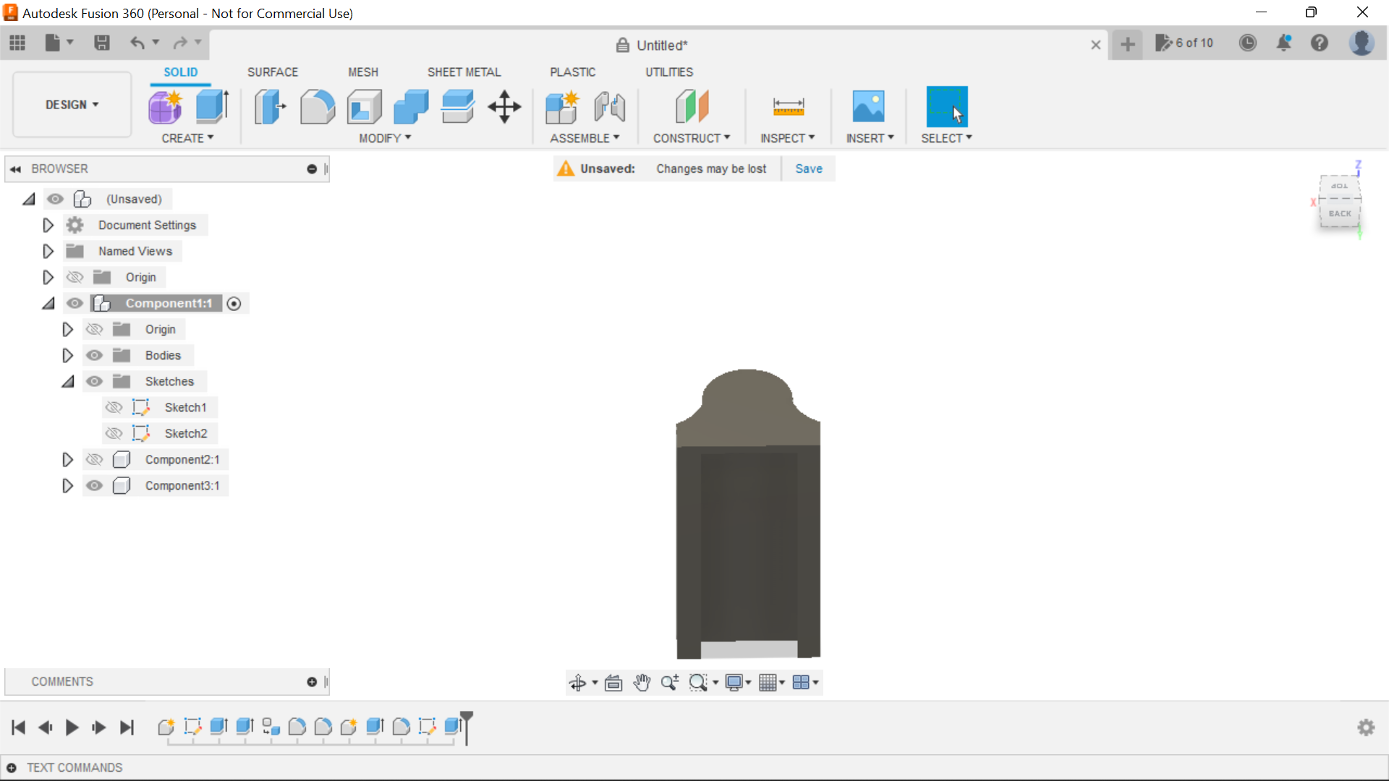Unhide Sketch1 in the browser

114,407
